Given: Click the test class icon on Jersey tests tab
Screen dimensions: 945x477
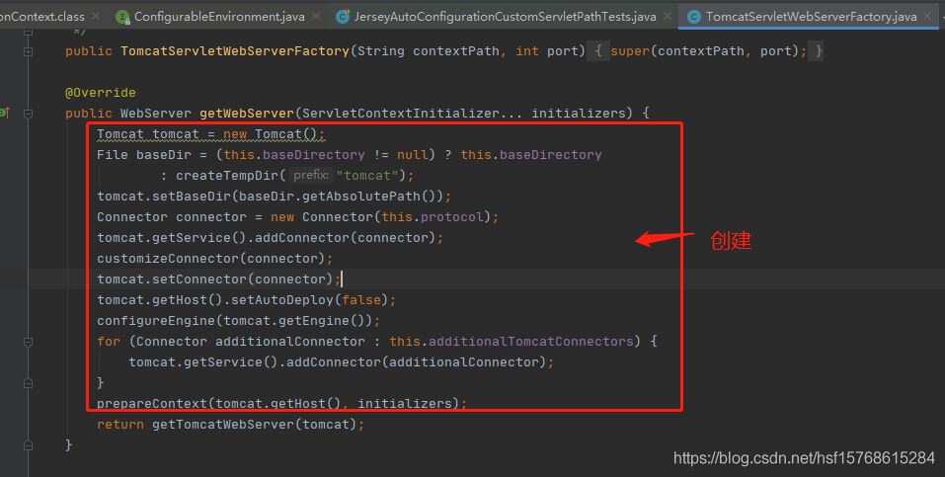Looking at the screenshot, I should pyautogui.click(x=343, y=17).
